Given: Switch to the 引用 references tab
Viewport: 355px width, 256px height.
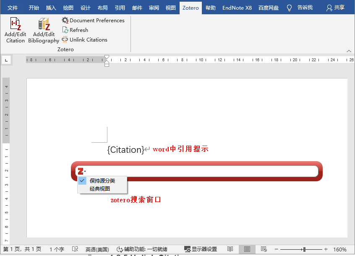Looking at the screenshot, I should (x=120, y=8).
